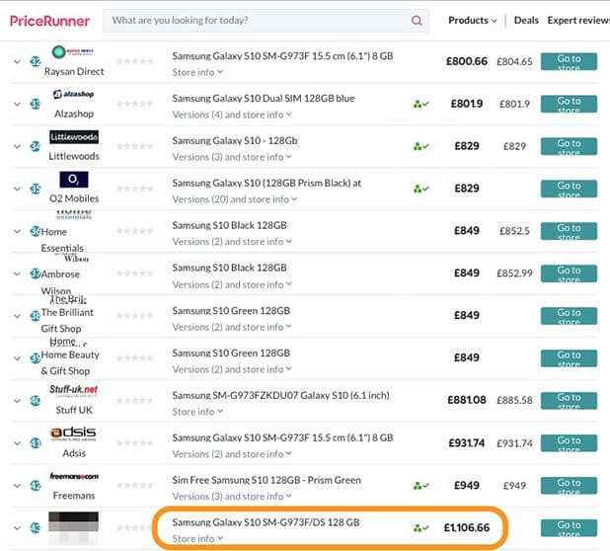Click Go to store for Littlewoods

pyautogui.click(x=569, y=147)
